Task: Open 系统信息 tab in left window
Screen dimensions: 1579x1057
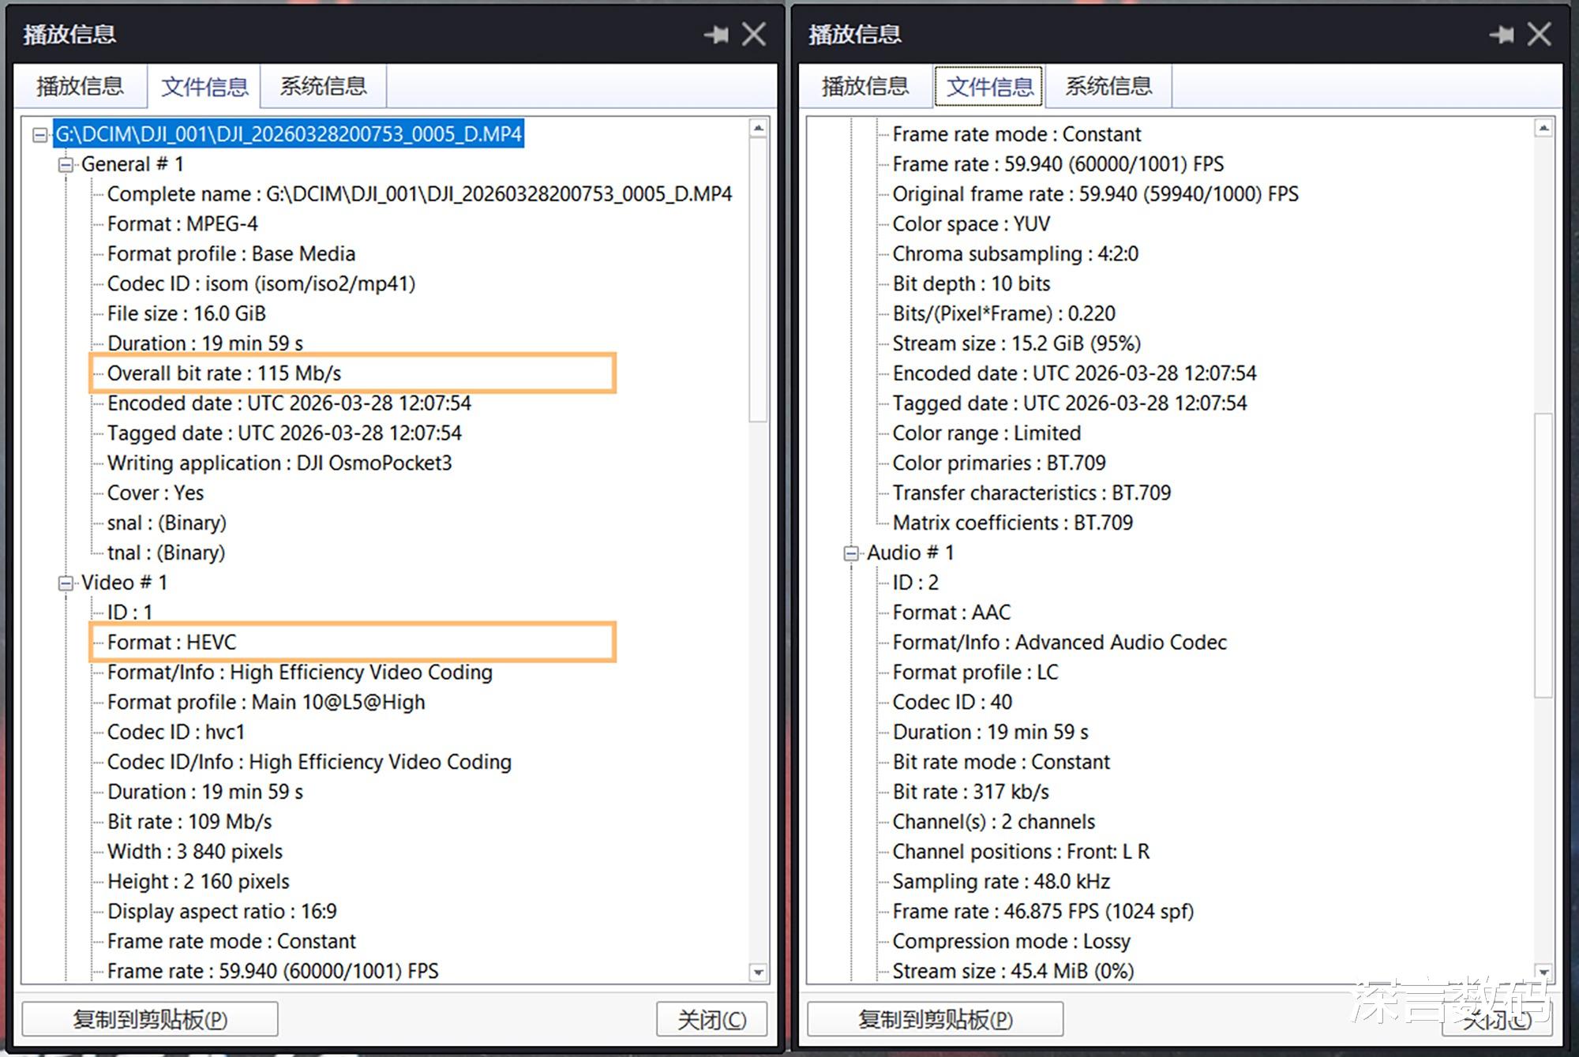Action: [x=323, y=86]
